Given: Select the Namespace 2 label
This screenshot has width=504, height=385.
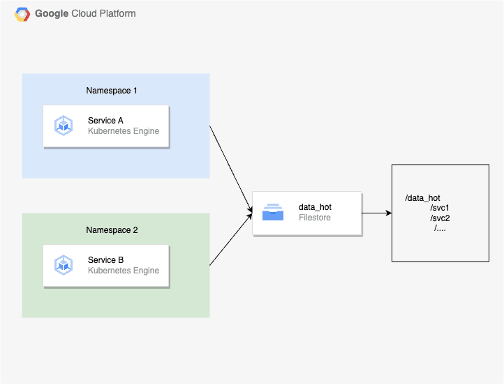Looking at the screenshot, I should pyautogui.click(x=112, y=230).
